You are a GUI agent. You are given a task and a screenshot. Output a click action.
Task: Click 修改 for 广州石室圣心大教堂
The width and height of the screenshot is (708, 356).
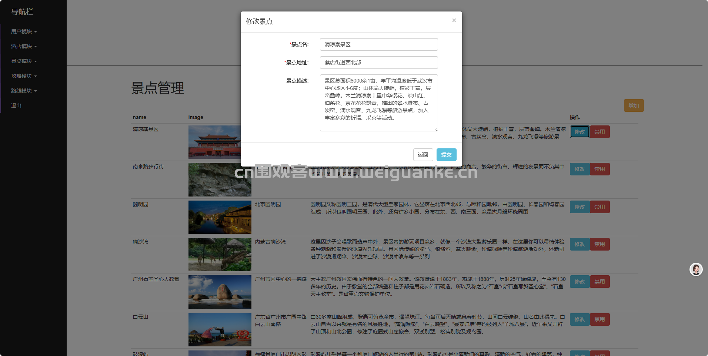[580, 282]
